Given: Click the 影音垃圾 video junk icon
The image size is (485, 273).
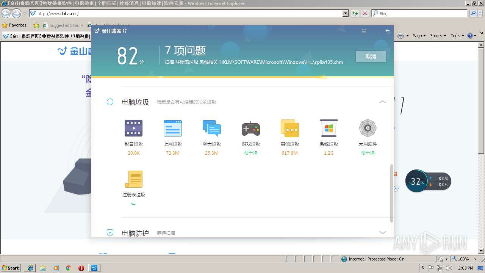Looking at the screenshot, I should pyautogui.click(x=133, y=128).
